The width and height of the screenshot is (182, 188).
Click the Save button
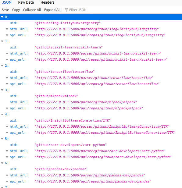pyautogui.click(x=5, y=10)
